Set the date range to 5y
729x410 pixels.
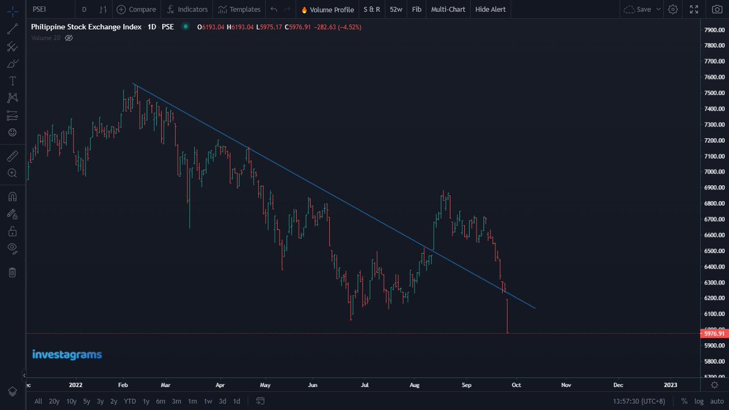point(86,401)
